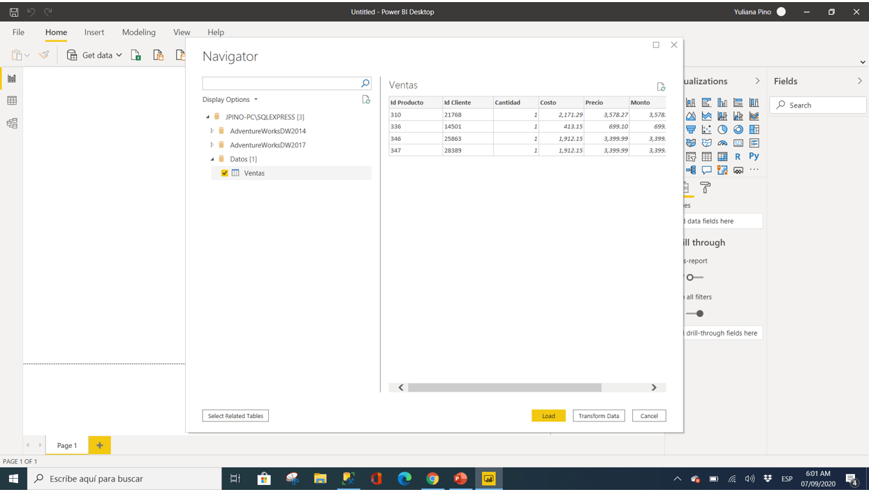Viewport: 869px width, 492px height.
Task: Collapse the Datos database node
Action: 212,158
